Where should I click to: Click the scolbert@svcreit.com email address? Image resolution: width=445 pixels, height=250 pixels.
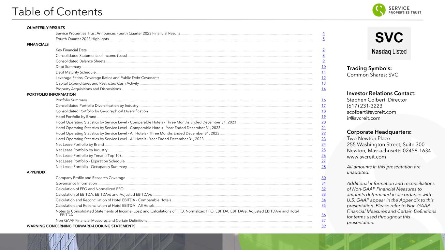(371, 112)
